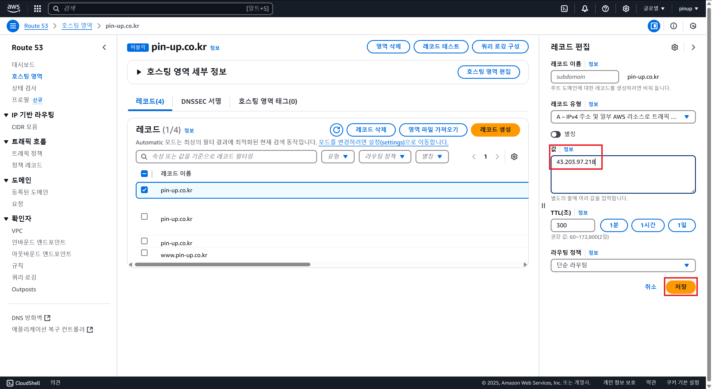Screen dimensions: 712x389
Task: Click the 영역 파일 가져오기 button
Action: pos(433,130)
